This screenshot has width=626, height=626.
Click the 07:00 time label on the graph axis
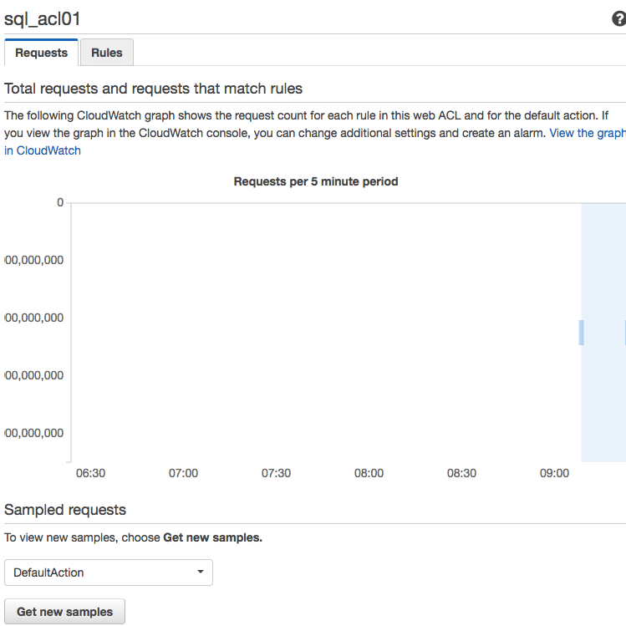click(183, 473)
